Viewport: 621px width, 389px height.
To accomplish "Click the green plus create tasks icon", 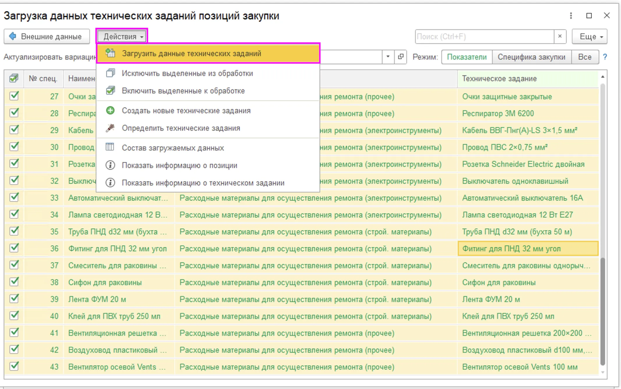I will (x=110, y=110).
